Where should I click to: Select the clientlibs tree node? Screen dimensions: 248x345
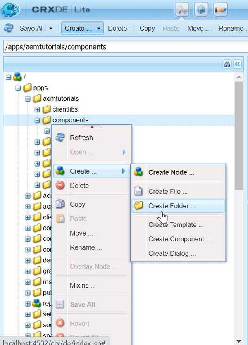[x=65, y=109]
